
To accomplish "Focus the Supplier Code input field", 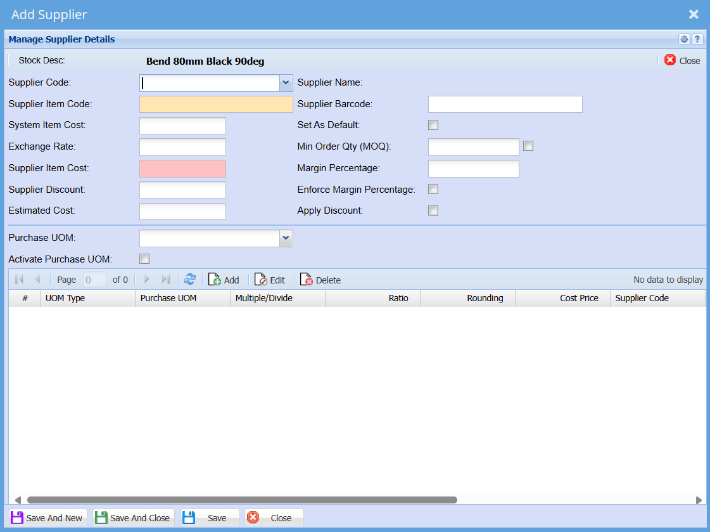I will click(210, 83).
